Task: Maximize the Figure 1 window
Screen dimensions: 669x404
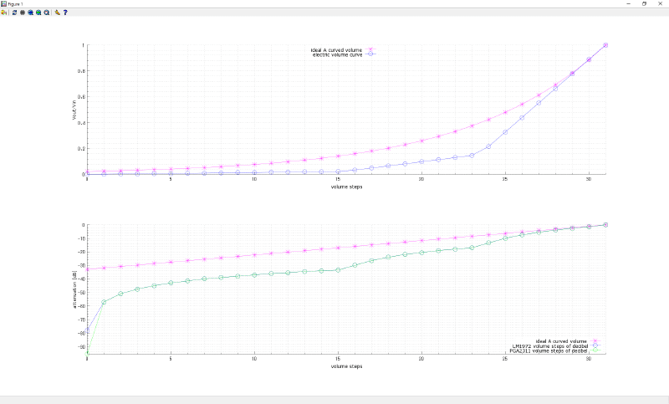Action: (644, 4)
